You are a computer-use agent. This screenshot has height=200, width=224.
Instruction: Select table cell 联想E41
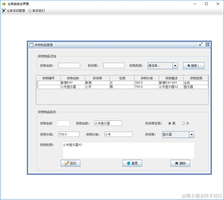(x=73, y=83)
